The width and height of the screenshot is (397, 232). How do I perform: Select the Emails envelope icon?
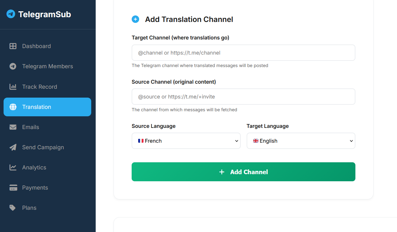click(x=13, y=127)
